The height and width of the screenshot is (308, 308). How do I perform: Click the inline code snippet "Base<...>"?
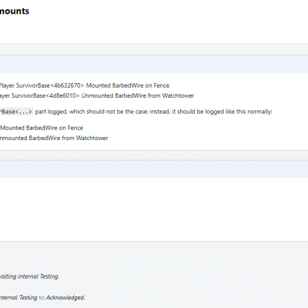click(16, 112)
